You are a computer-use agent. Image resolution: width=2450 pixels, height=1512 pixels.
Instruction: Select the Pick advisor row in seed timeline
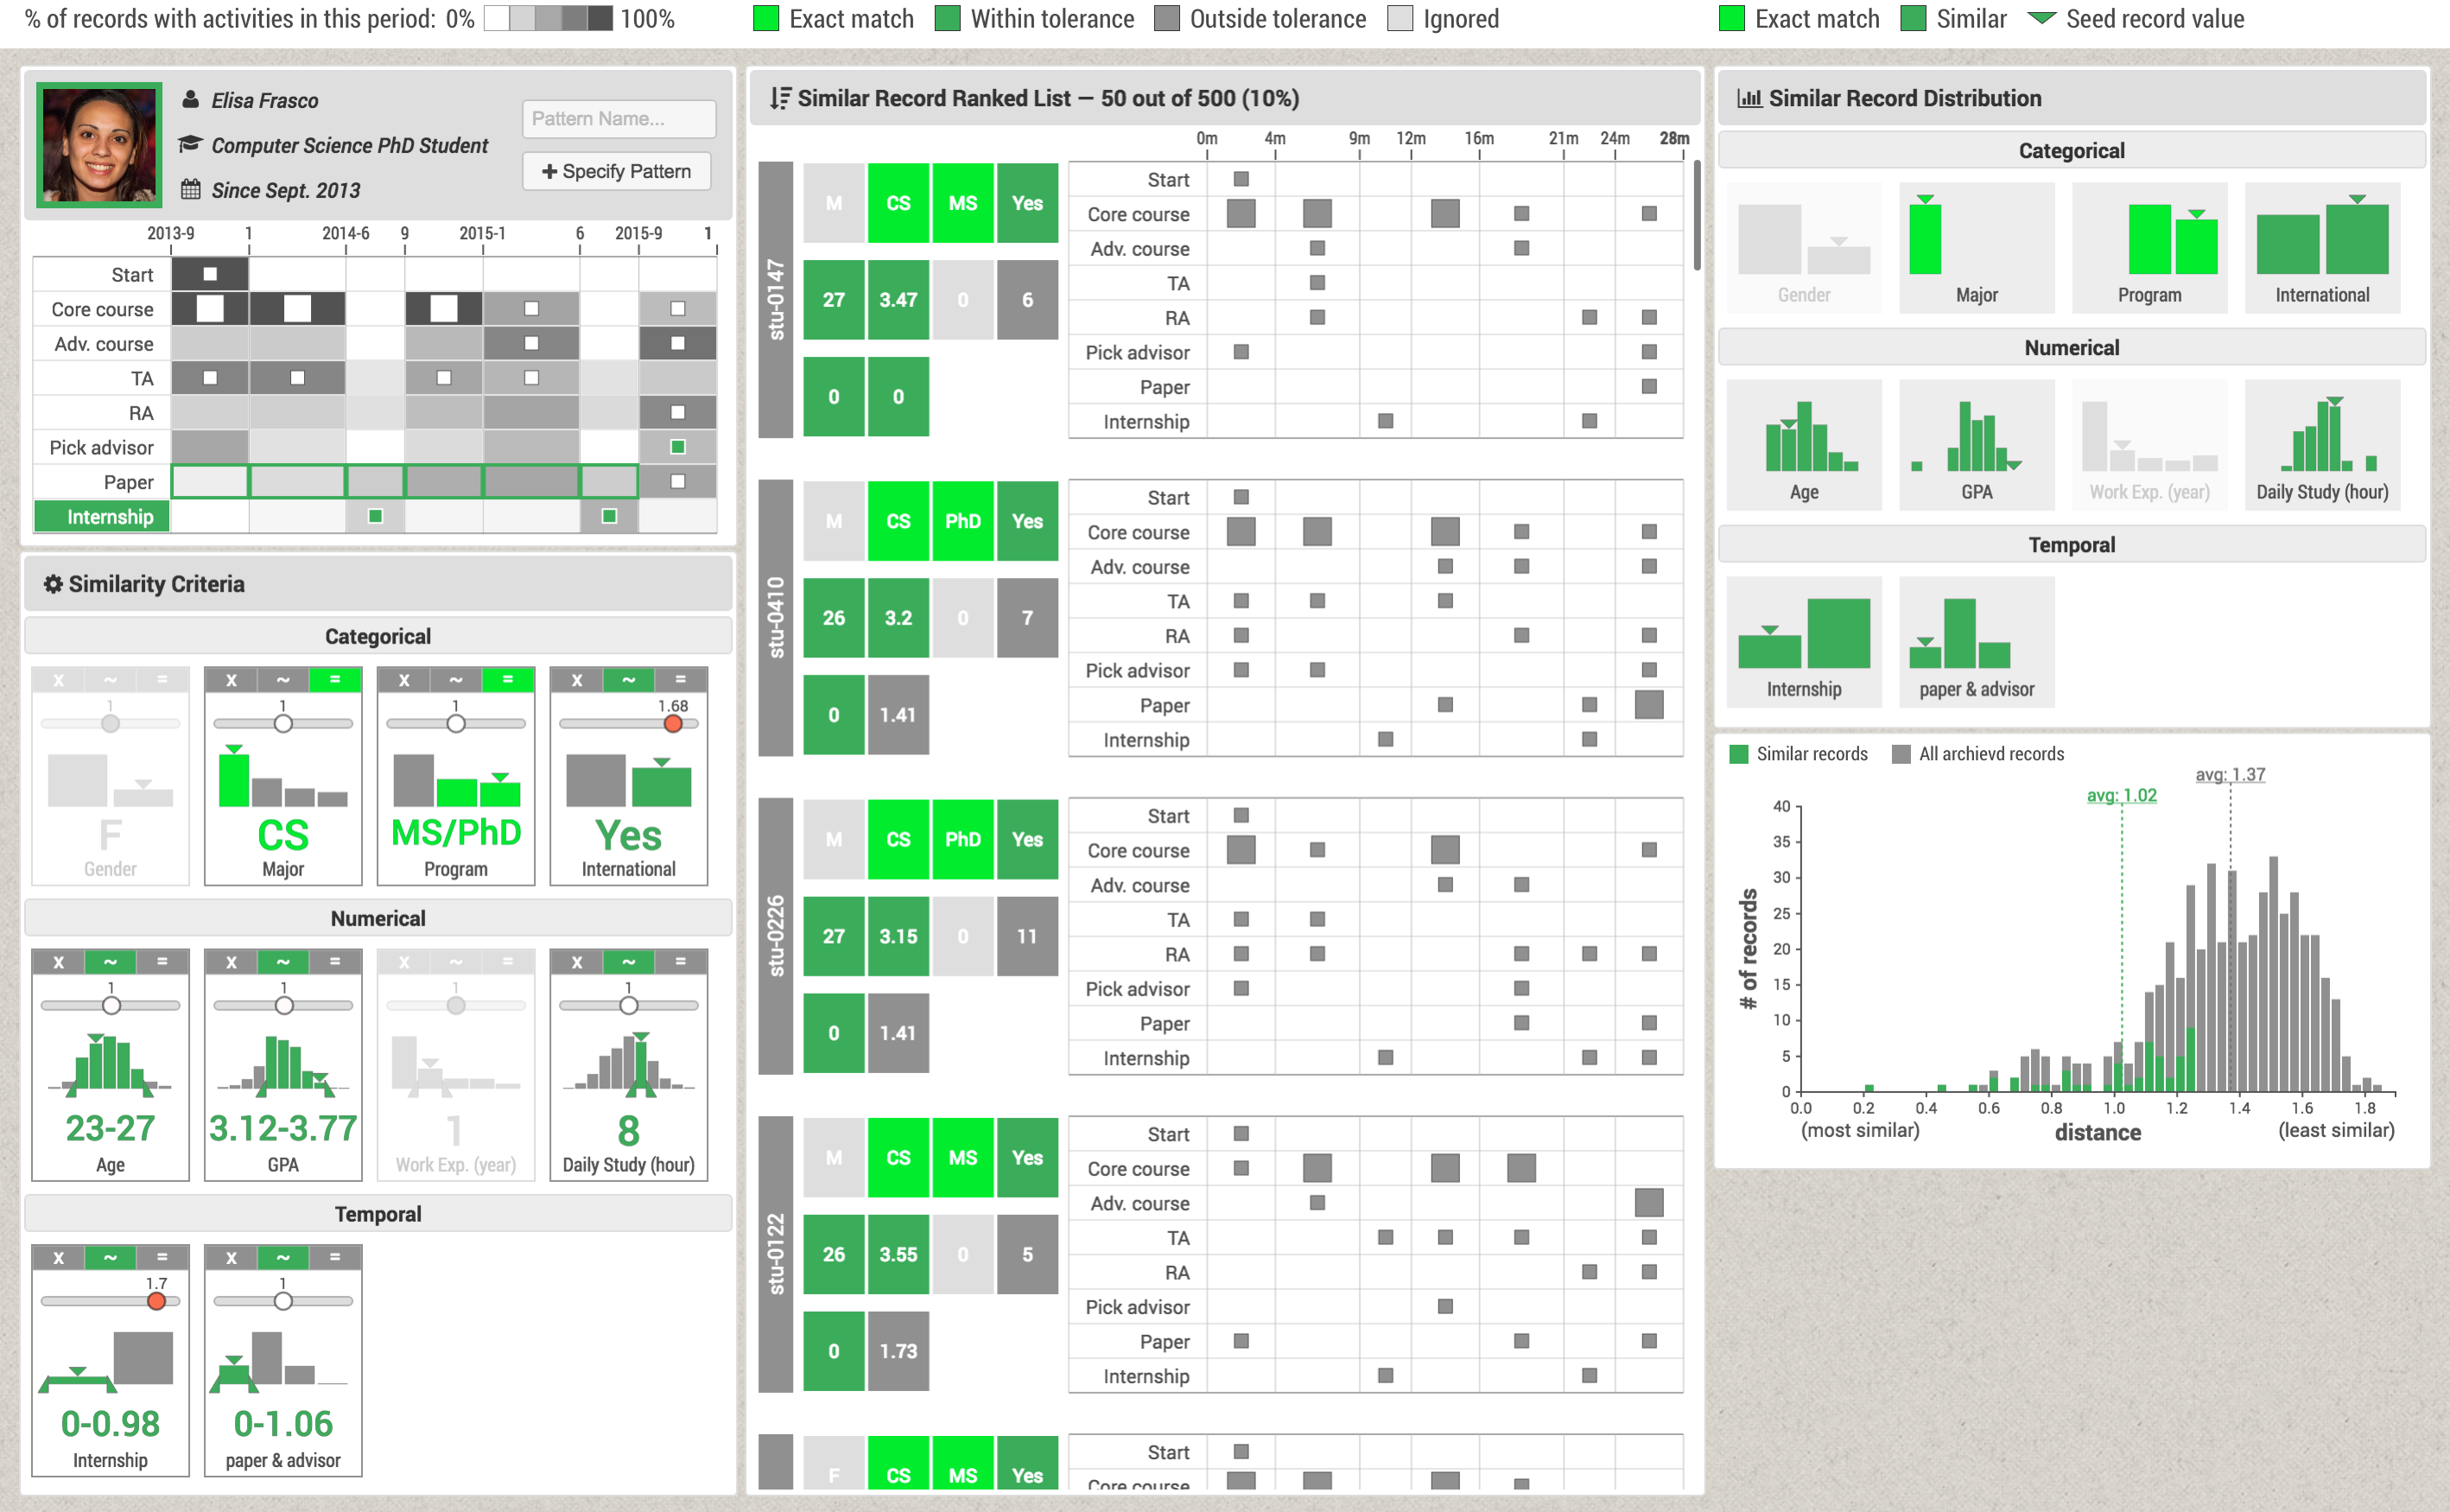[375, 447]
